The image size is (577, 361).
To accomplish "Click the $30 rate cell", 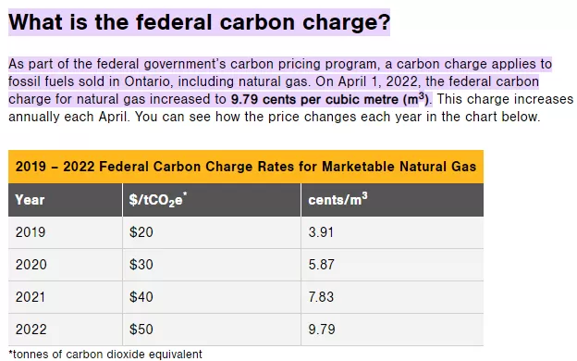I will click(x=212, y=265).
